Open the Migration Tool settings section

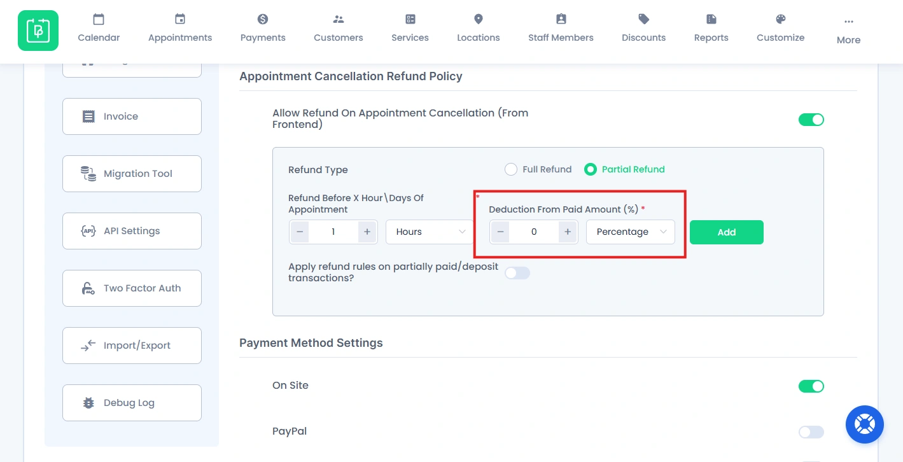[x=132, y=174]
